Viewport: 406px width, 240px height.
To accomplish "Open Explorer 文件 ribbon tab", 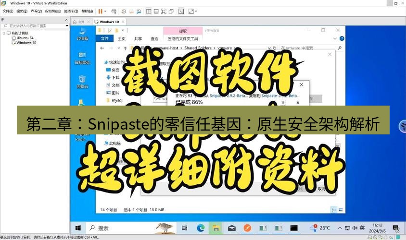I will click(104, 38).
